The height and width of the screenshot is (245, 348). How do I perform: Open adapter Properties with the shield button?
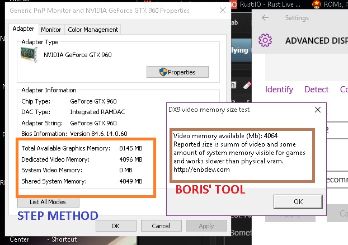[177, 72]
